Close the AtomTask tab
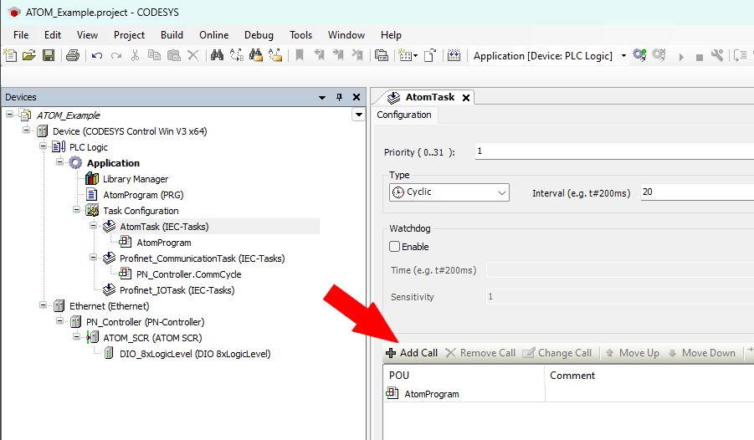 [466, 98]
